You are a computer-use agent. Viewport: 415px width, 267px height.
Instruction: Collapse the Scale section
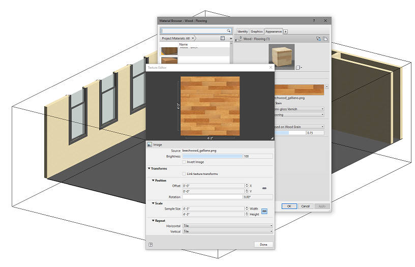(153, 203)
